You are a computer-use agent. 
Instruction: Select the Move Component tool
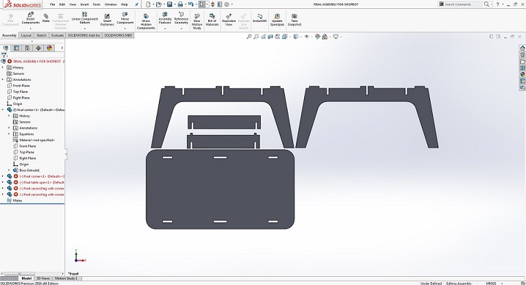point(125,18)
